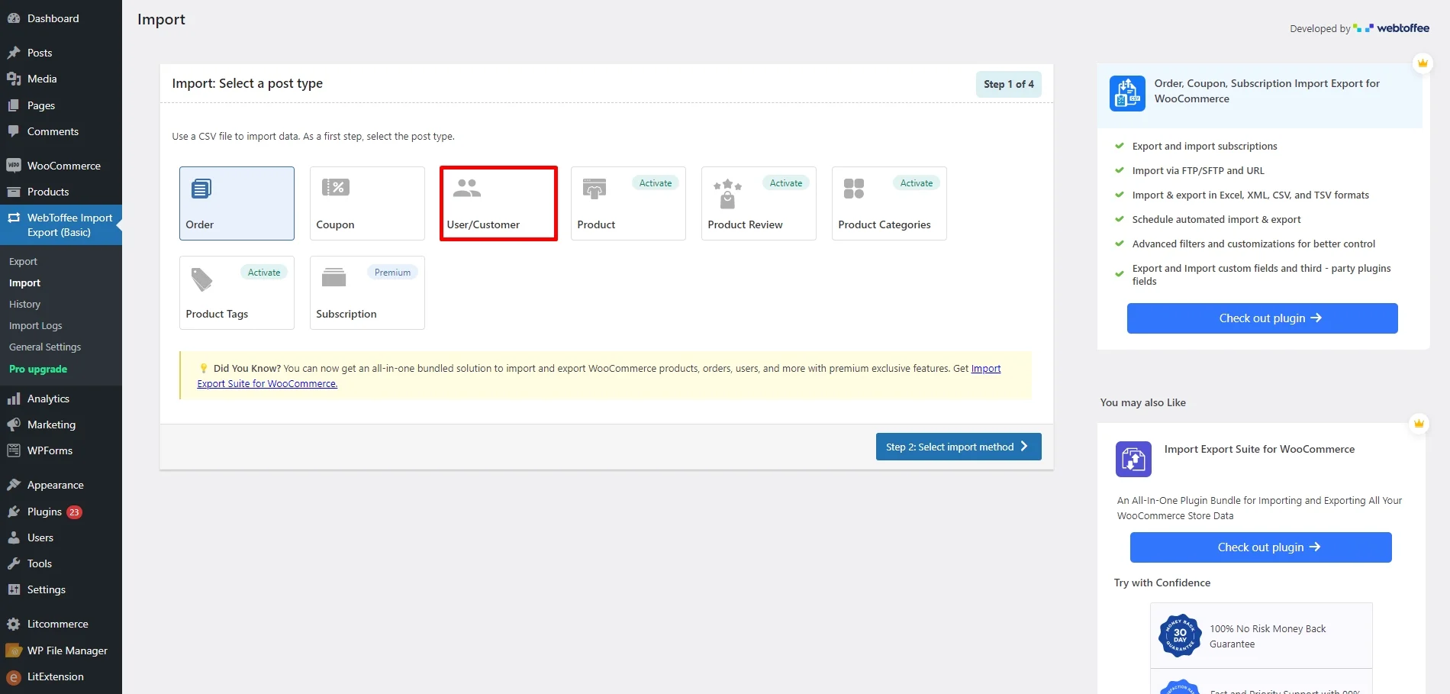Activate the Product Review post type
Image resolution: width=1450 pixels, height=694 pixels.
coord(786,183)
